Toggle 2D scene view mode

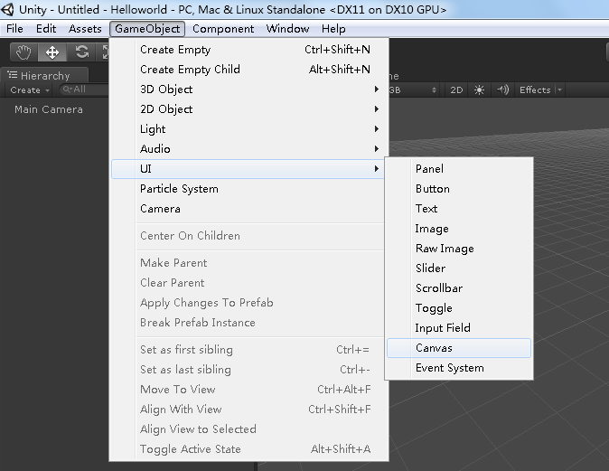[456, 90]
